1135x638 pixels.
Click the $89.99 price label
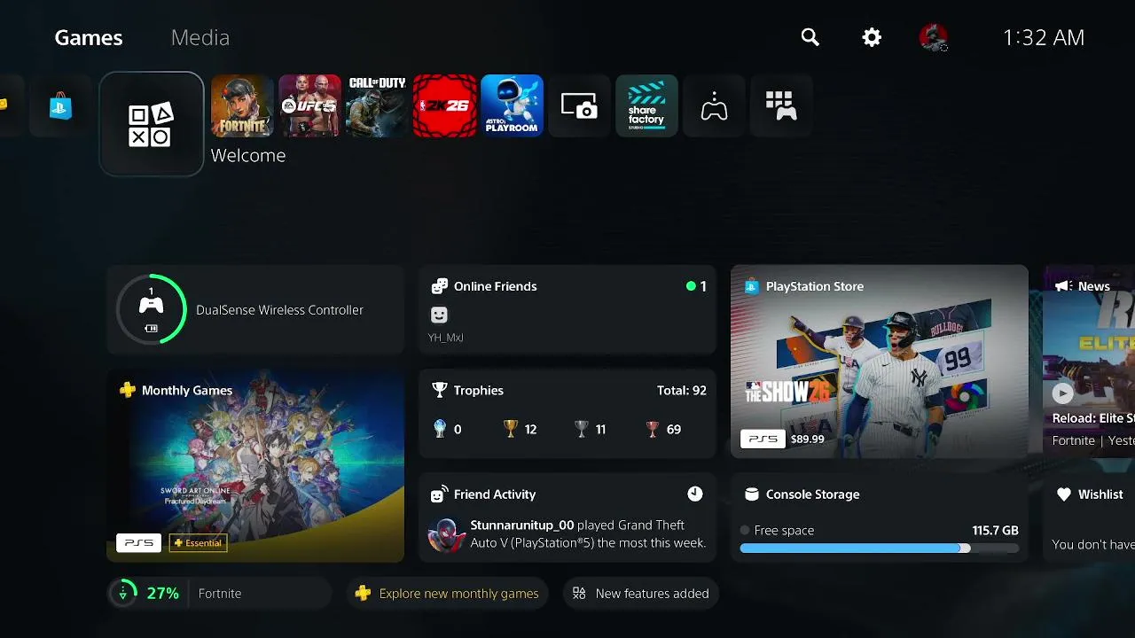[x=807, y=440]
